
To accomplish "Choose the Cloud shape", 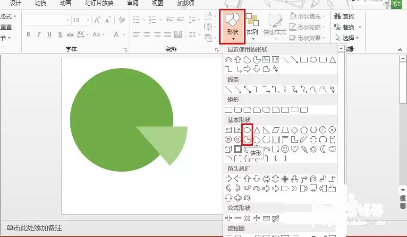I will [332, 149].
